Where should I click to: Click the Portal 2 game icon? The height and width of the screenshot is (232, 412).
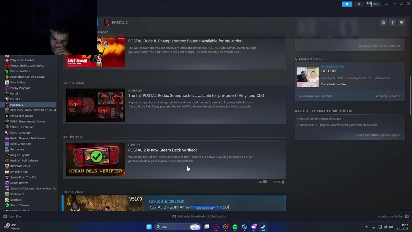(x=7, y=99)
